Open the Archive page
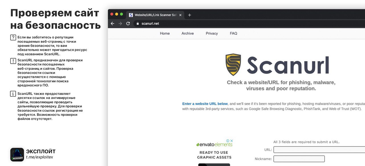The width and height of the screenshot is (365, 166). point(188,34)
